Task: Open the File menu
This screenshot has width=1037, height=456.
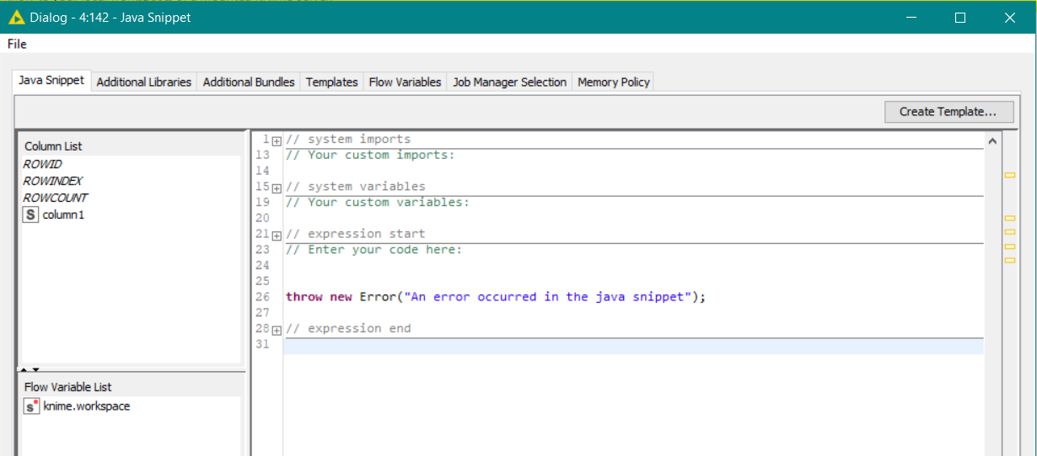Action: pos(17,44)
